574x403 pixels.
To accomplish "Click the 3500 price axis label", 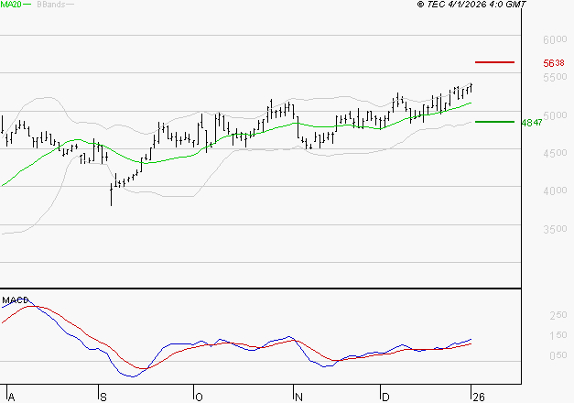I will coord(555,229).
